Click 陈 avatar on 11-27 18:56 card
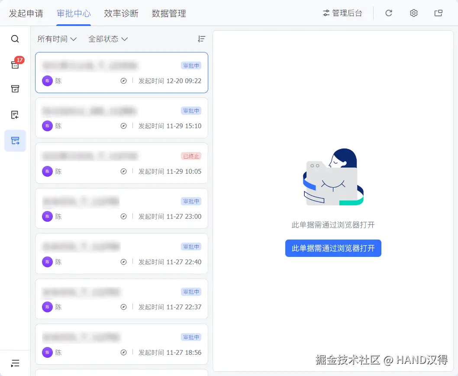Screen dimensions: 458x376 pos(47,353)
